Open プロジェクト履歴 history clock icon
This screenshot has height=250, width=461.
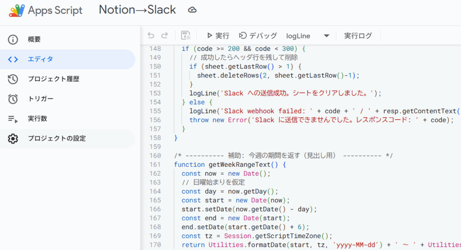click(13, 79)
